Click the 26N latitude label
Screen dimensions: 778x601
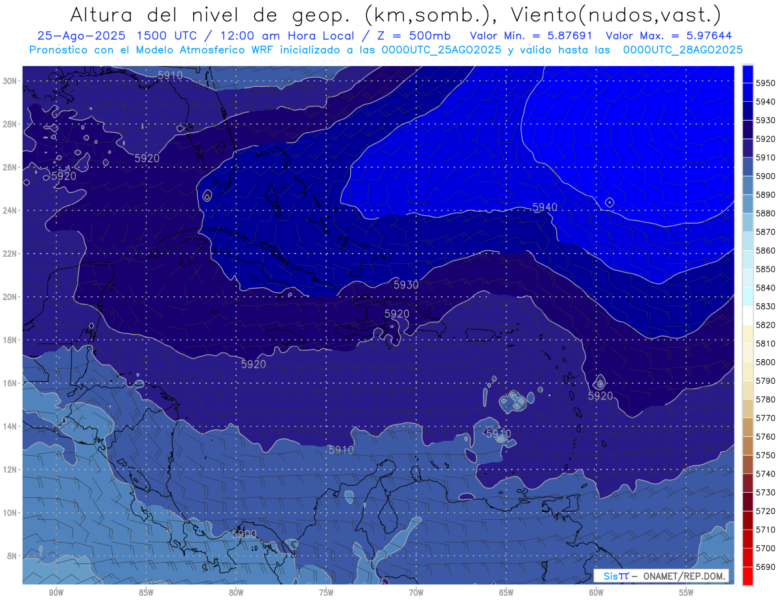point(10,167)
